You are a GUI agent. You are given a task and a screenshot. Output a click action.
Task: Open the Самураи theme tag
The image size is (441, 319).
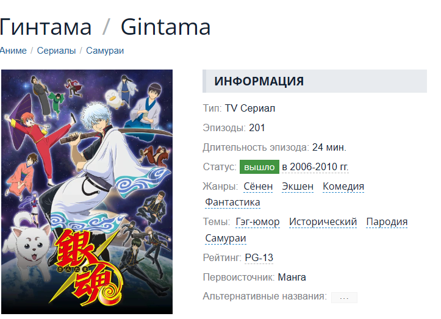tap(226, 238)
